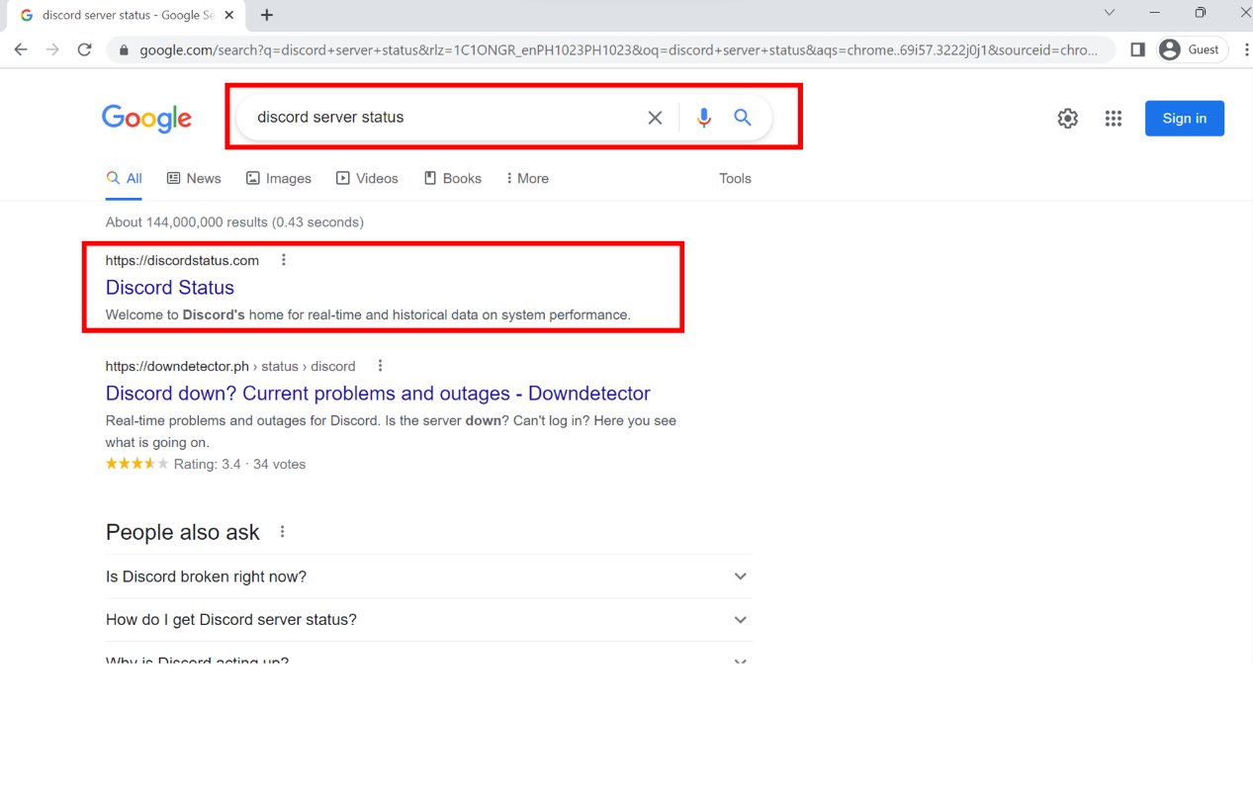Switch to News results tab
Image resolution: width=1253 pixels, height=797 pixels.
pyautogui.click(x=194, y=179)
